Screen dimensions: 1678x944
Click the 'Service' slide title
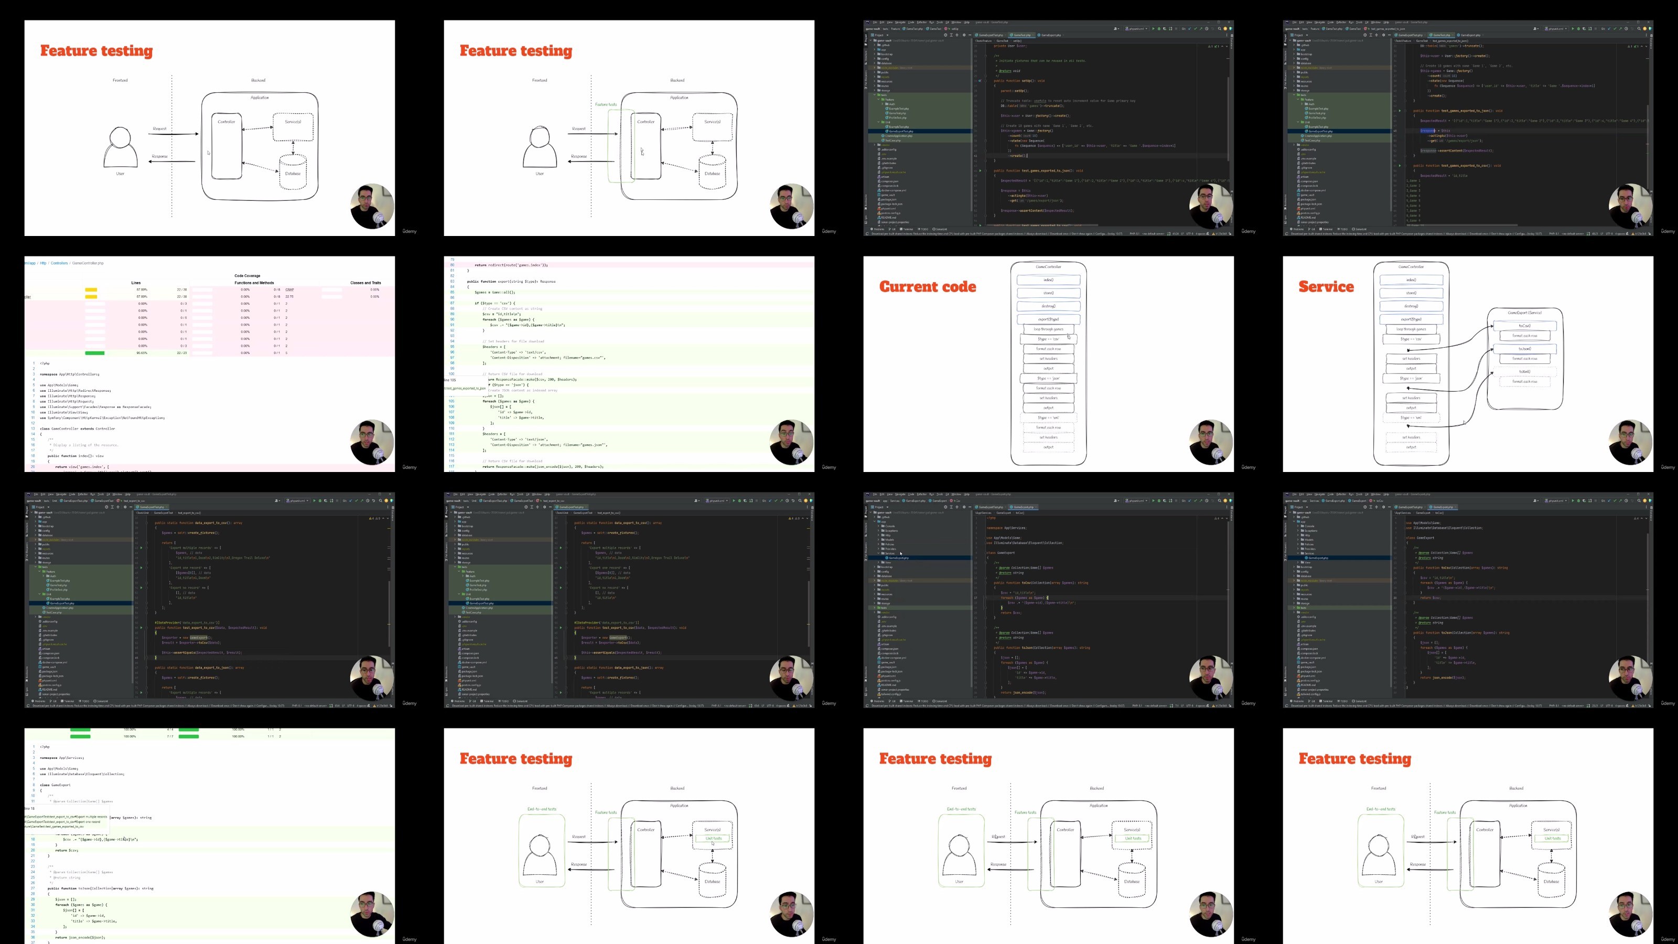[x=1326, y=287]
